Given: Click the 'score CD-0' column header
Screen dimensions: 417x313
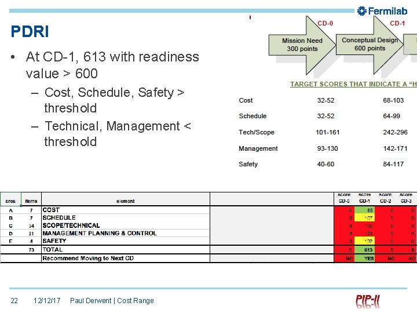Looking at the screenshot, I should [344, 199].
